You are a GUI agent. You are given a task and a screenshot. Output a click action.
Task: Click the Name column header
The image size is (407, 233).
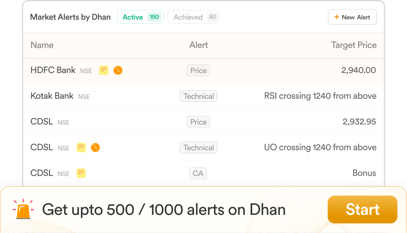coord(42,45)
